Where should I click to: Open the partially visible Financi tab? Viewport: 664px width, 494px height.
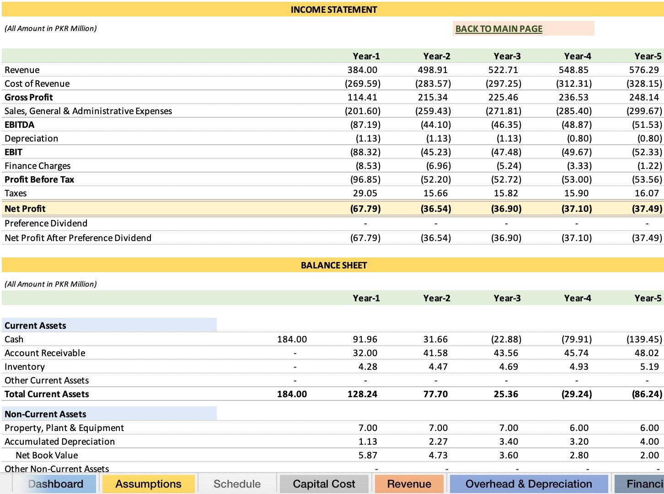[639, 484]
